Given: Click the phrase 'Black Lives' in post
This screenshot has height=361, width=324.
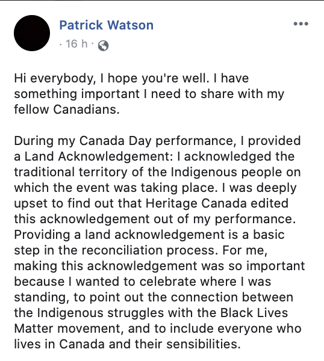Looking at the screenshot, I should coord(254,313).
